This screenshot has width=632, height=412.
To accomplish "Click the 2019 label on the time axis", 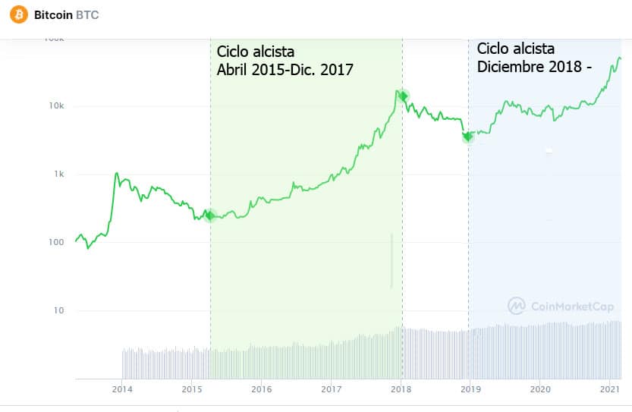I will (x=470, y=389).
